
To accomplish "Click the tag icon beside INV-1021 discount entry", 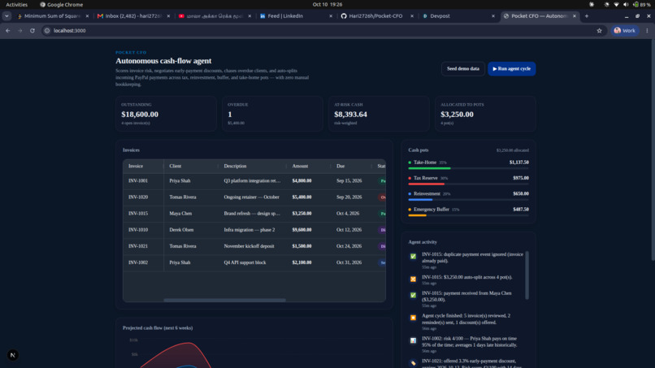I will 413,363.
